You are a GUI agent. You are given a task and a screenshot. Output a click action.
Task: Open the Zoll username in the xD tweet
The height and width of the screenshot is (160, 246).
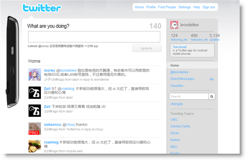click(47, 107)
